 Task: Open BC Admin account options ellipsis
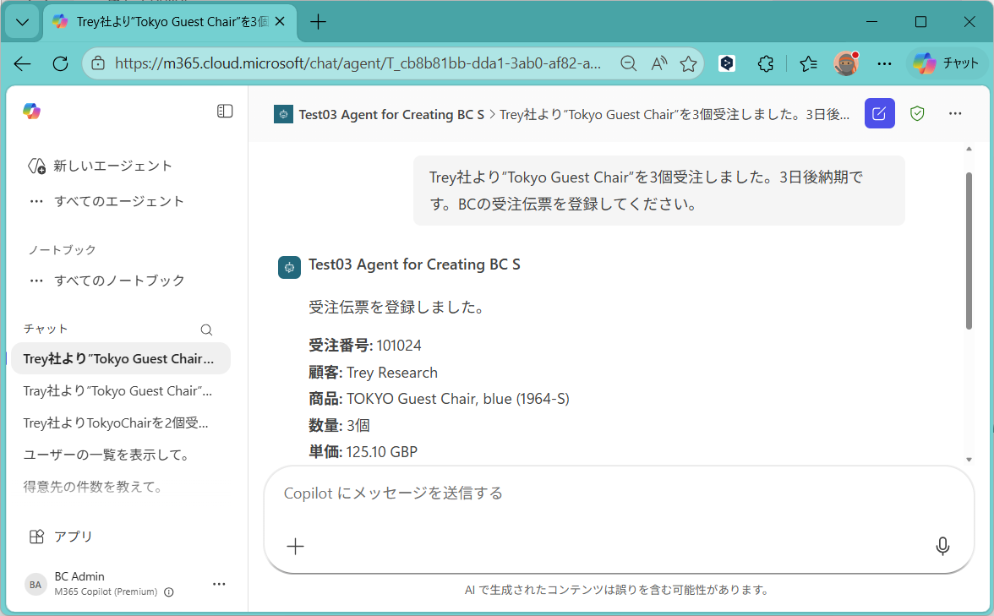[219, 585]
